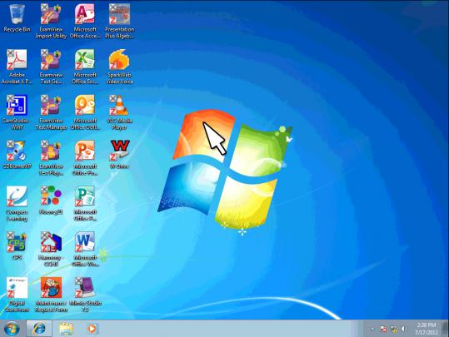Show hidden system tray icons arrow
Image resolution: width=449 pixels, height=337 pixels.
(372, 330)
